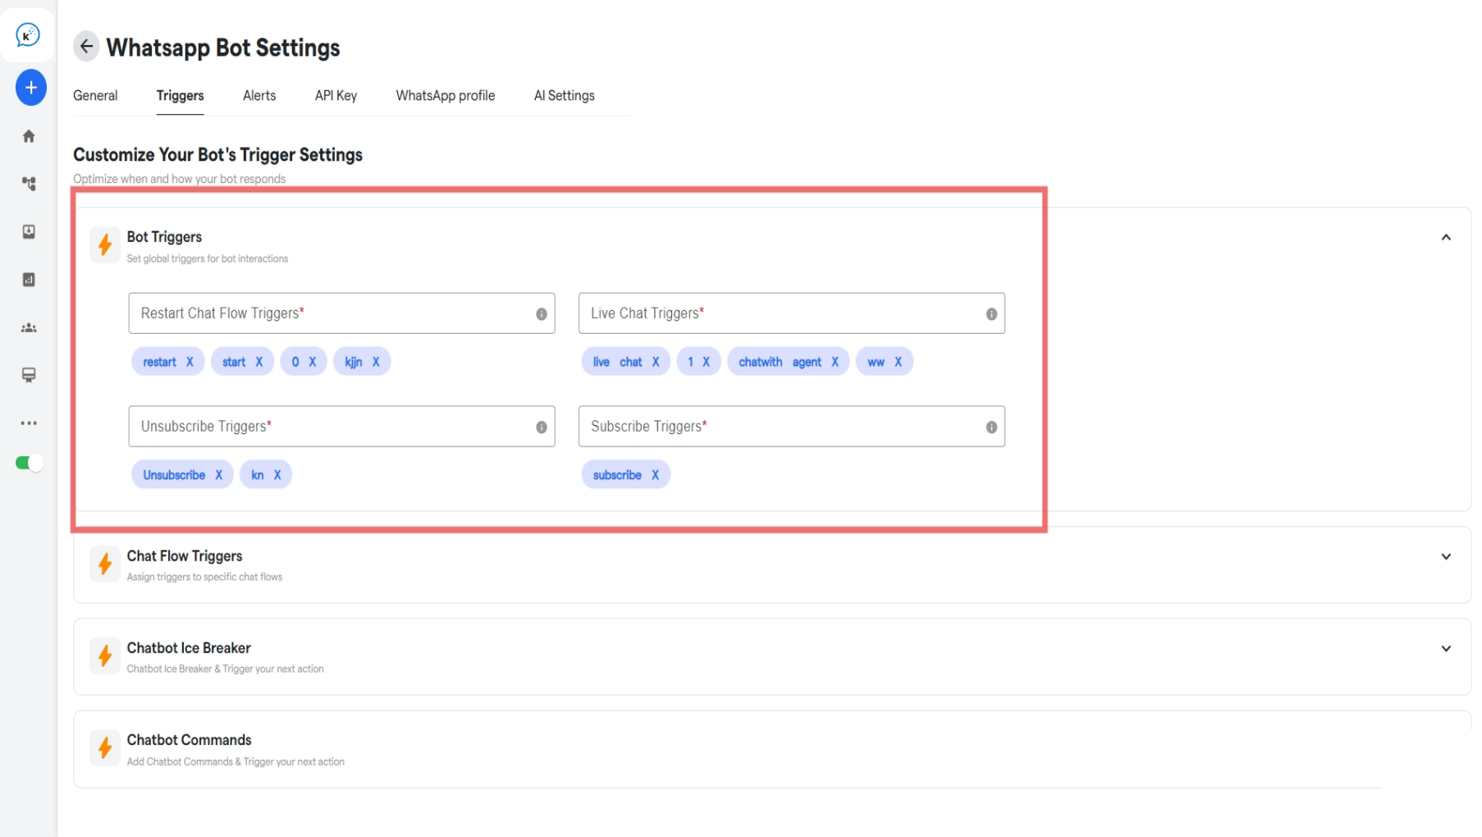The height and width of the screenshot is (837, 1482).
Task: Remove the 'restart' trigger chip
Action: [x=190, y=362]
